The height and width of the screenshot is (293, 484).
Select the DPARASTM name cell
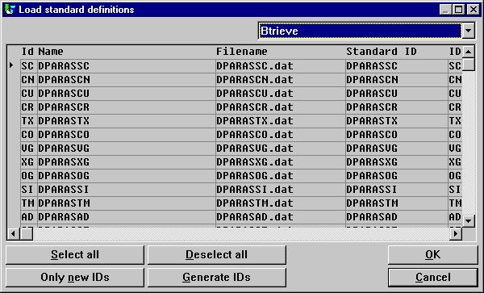(x=127, y=203)
